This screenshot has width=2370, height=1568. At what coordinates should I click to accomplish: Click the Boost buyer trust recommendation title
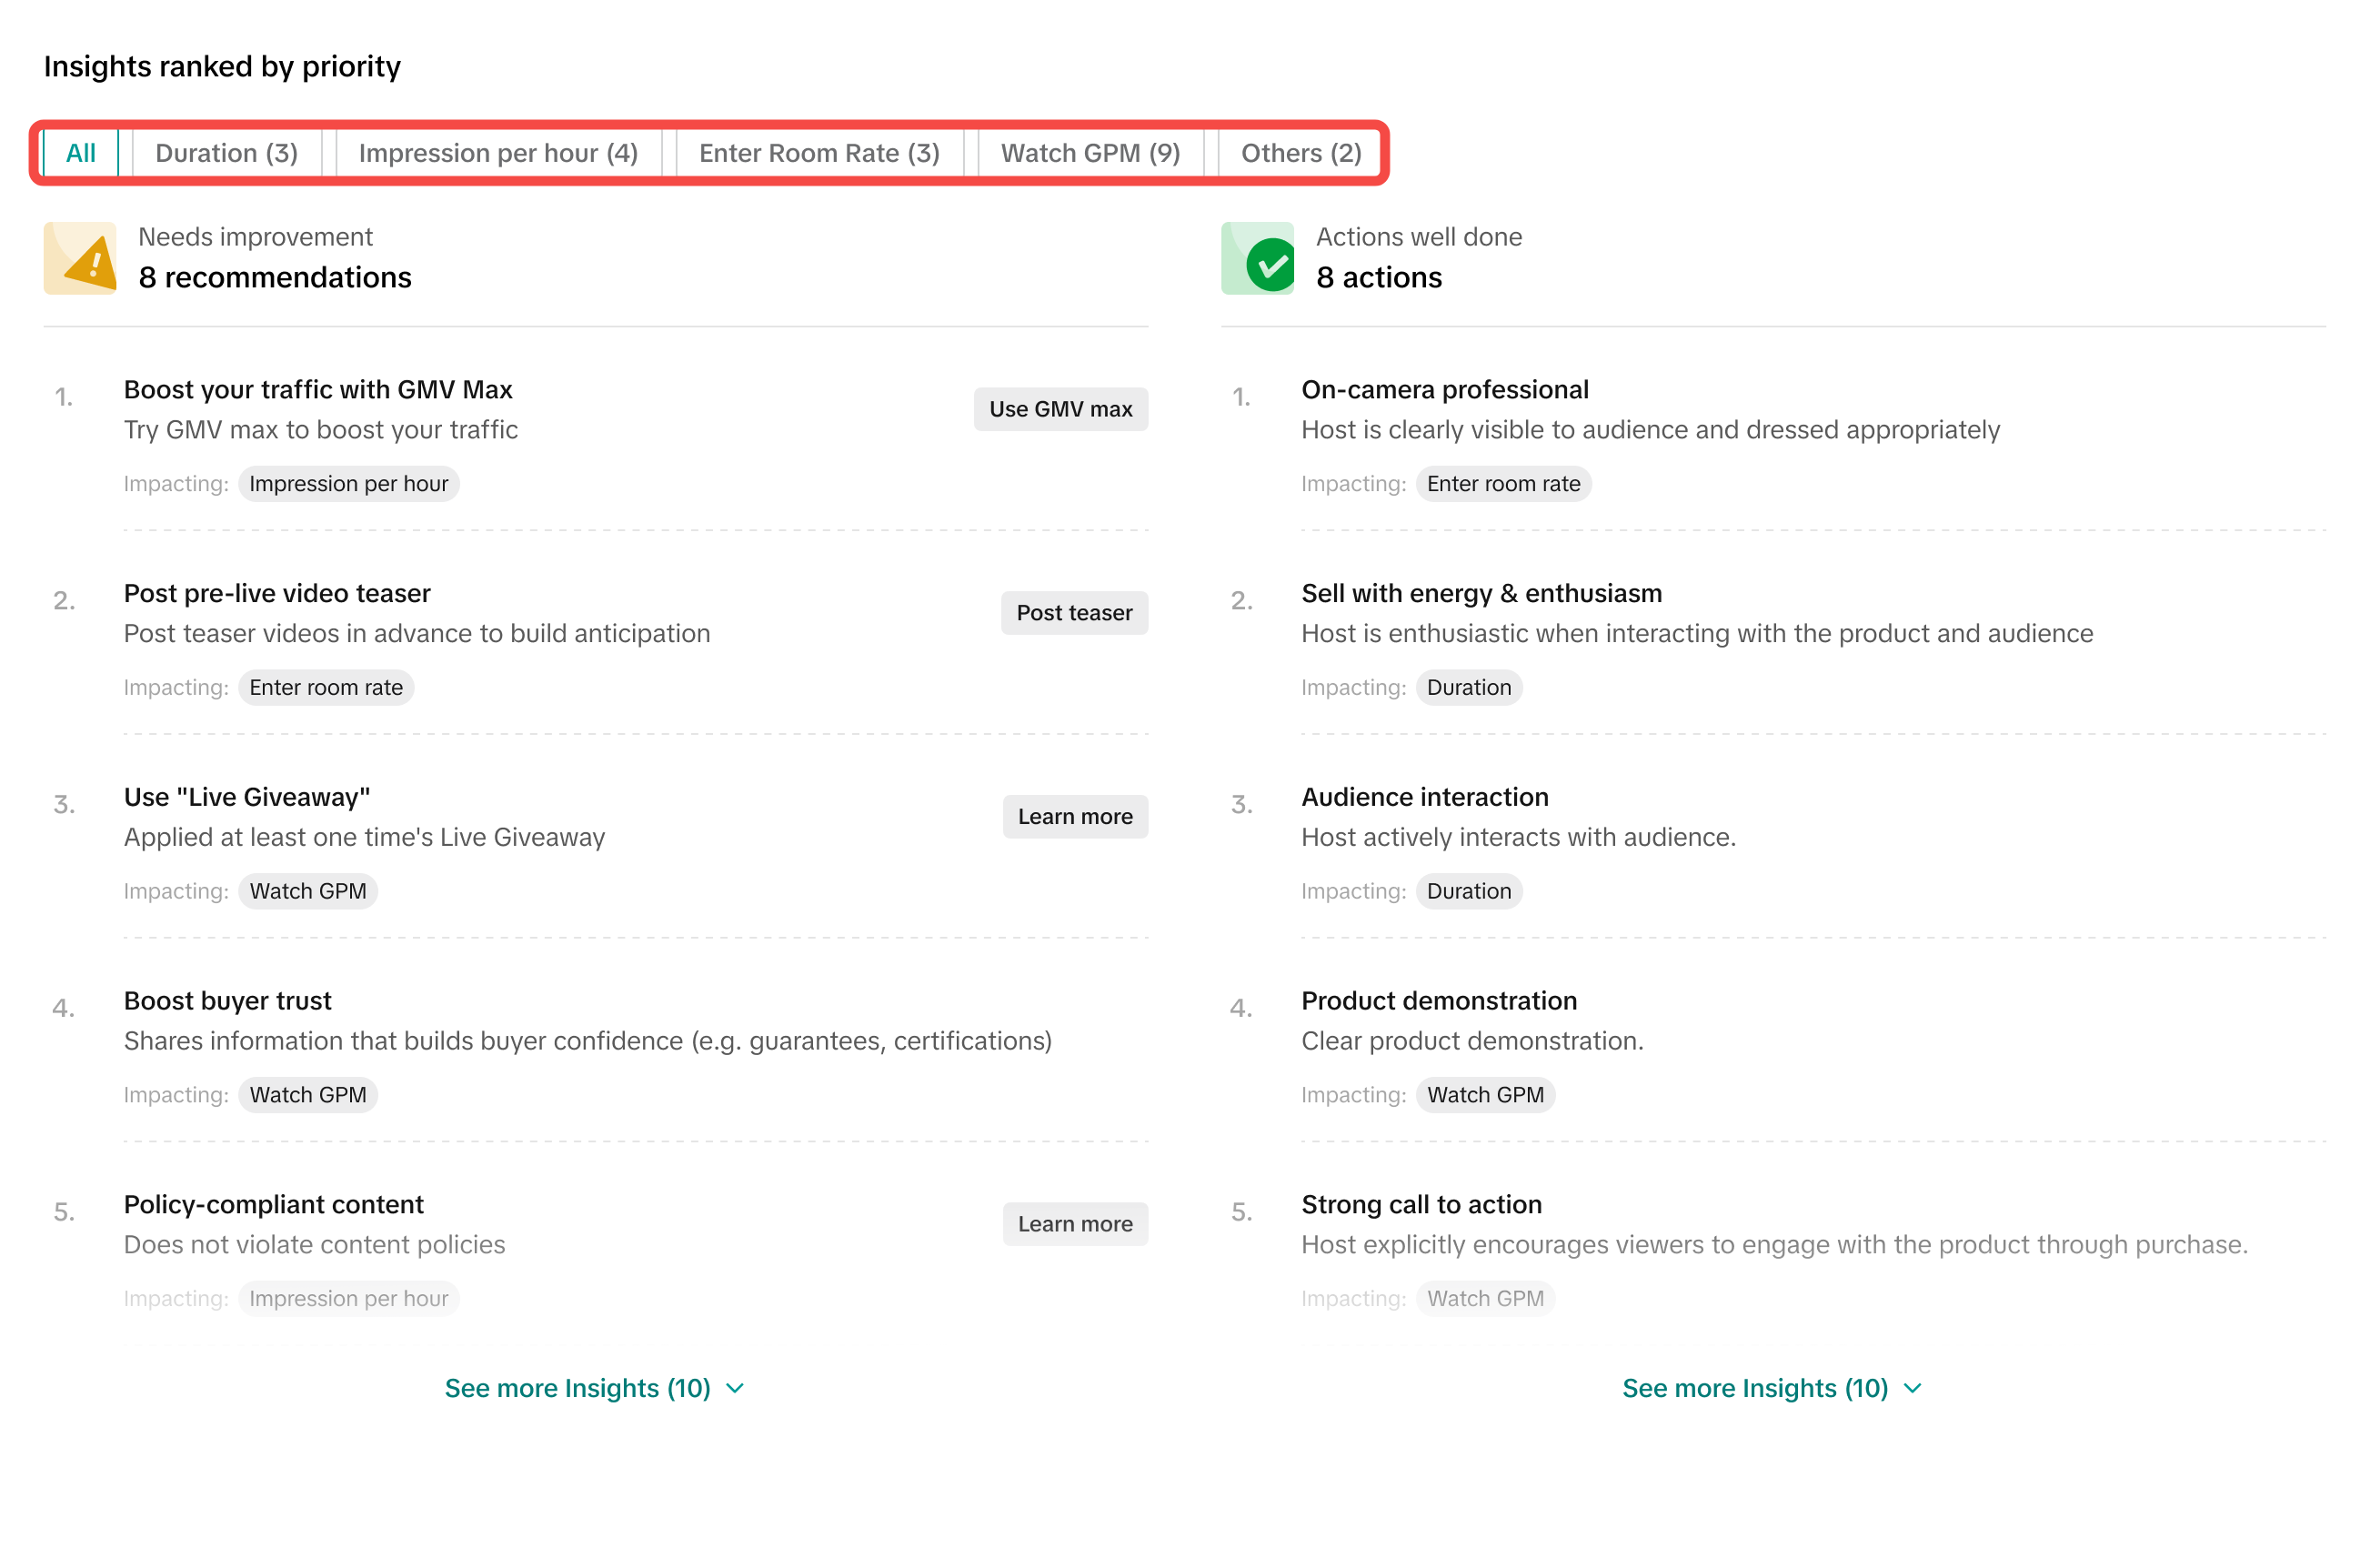tap(227, 1001)
